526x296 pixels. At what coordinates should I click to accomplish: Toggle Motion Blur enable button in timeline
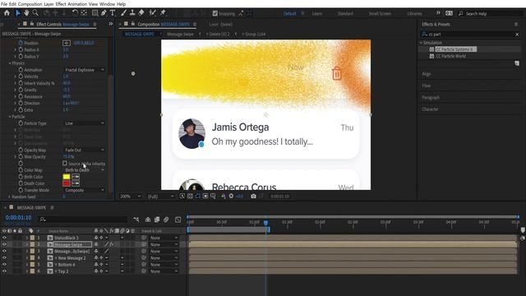166,220
